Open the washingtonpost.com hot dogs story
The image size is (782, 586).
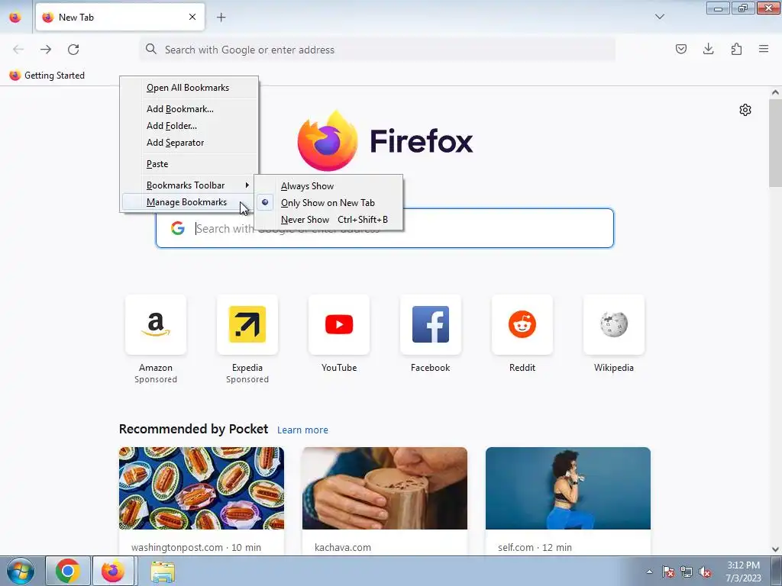[x=202, y=501]
